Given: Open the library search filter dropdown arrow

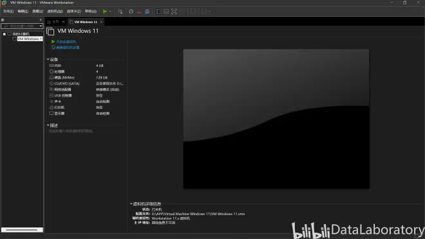Looking at the screenshot, I should tap(41, 26).
